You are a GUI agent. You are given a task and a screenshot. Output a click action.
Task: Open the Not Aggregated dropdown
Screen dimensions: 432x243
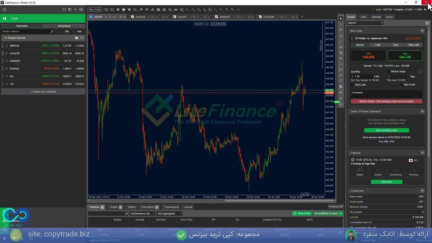[169, 214]
